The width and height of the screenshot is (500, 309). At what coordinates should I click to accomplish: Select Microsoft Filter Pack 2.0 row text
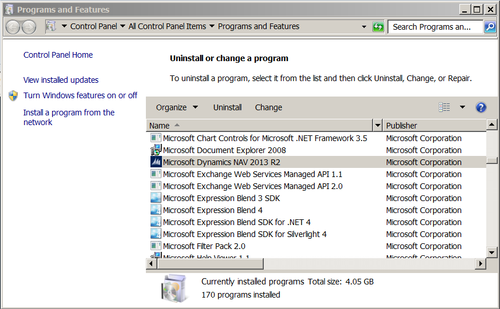[x=204, y=246]
